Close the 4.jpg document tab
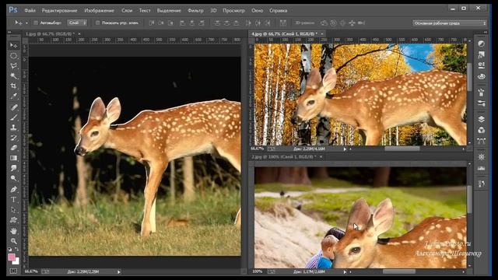Image resolution: width=498 pixels, height=280 pixels. point(321,33)
